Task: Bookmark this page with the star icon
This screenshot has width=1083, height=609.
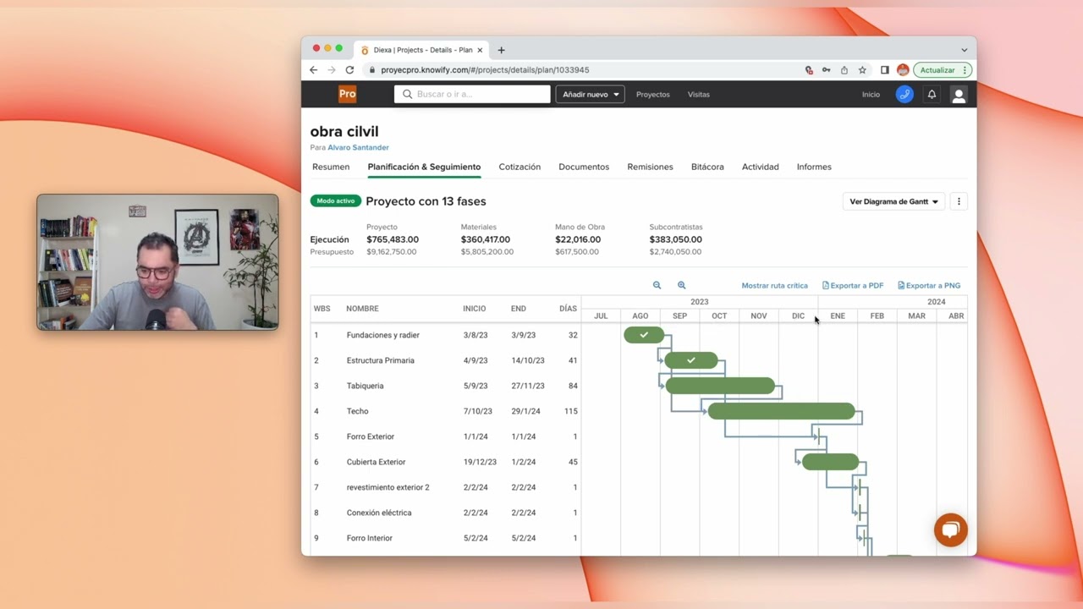Action: [862, 70]
